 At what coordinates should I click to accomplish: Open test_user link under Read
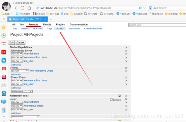28,109
